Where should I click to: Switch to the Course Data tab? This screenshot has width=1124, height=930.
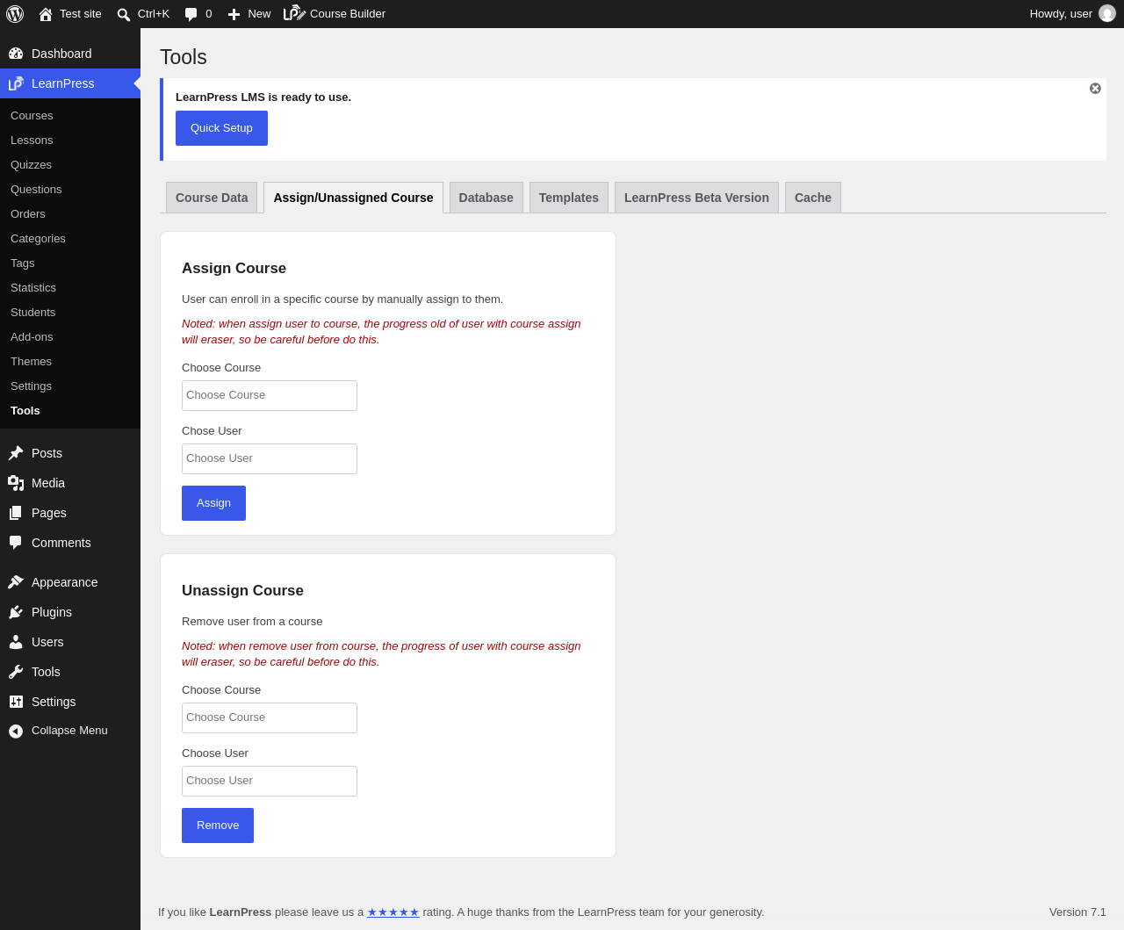[x=212, y=198]
